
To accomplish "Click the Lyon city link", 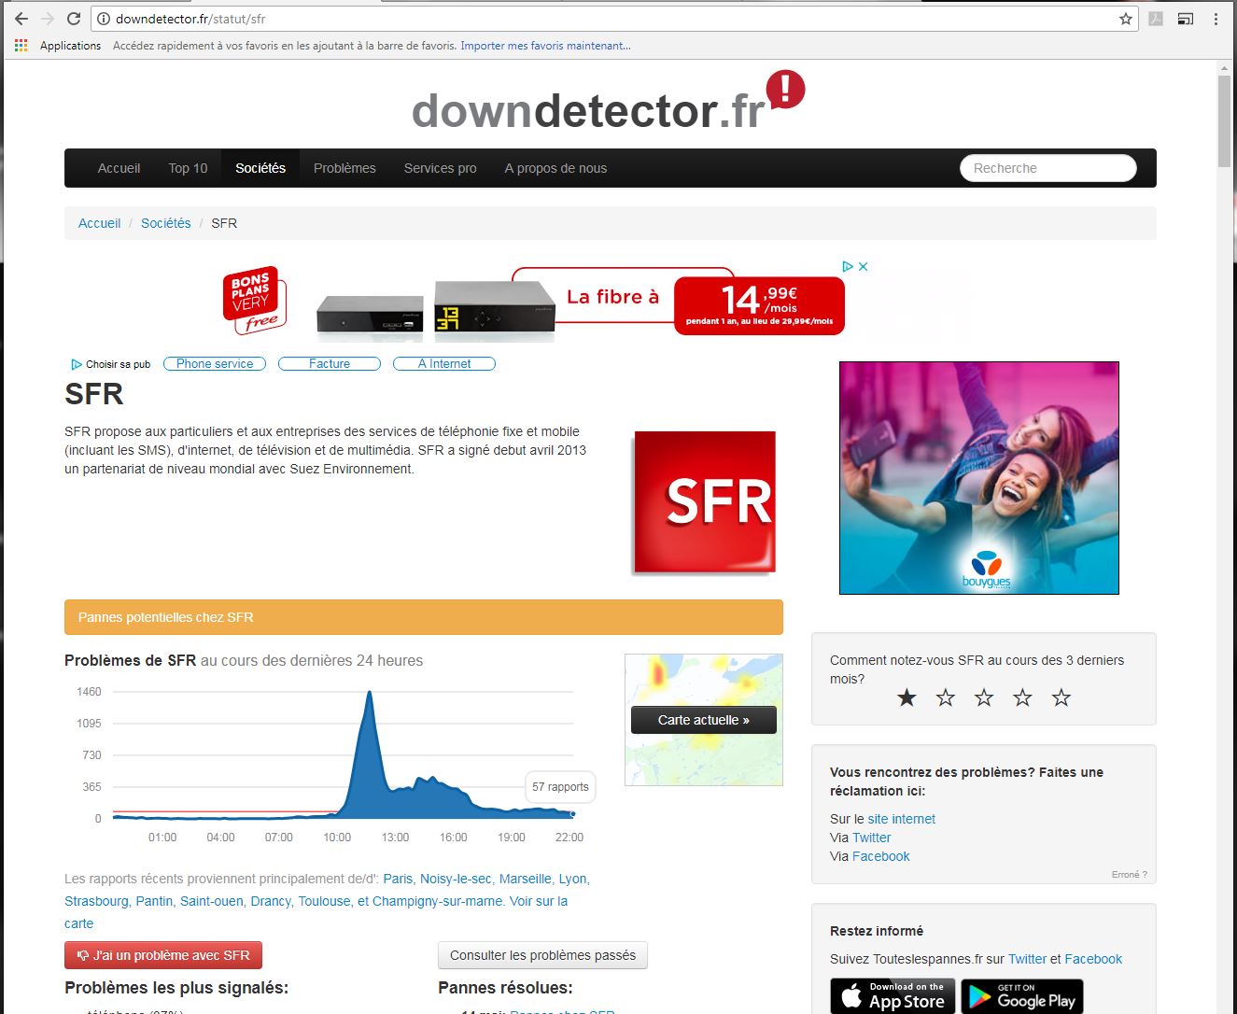I will (x=573, y=879).
